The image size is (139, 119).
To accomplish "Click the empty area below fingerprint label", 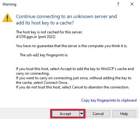I will (x=72, y=62).
